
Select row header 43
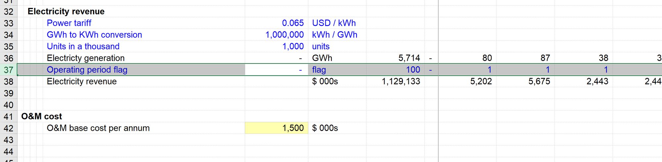[9, 140]
